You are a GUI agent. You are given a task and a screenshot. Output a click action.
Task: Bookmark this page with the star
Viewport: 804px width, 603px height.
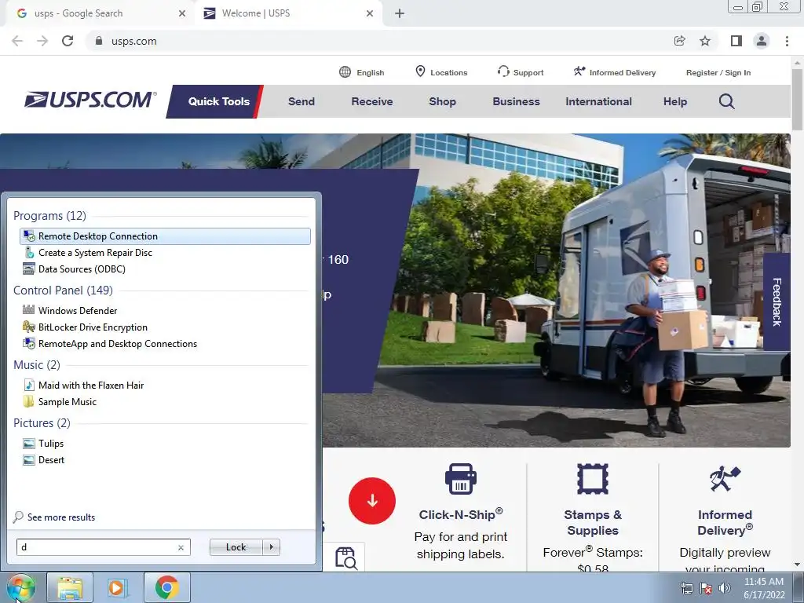tap(705, 41)
